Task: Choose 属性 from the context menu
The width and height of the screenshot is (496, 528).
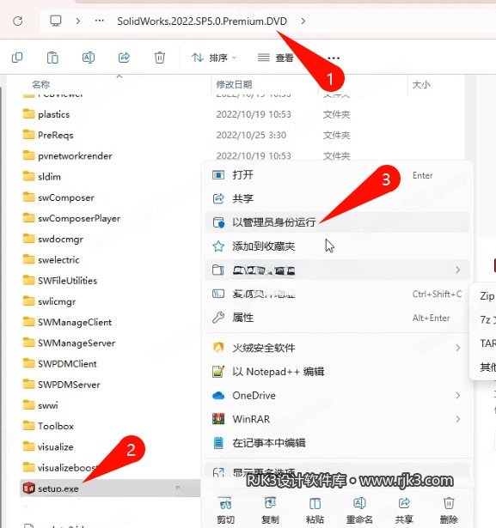Action: click(337, 318)
